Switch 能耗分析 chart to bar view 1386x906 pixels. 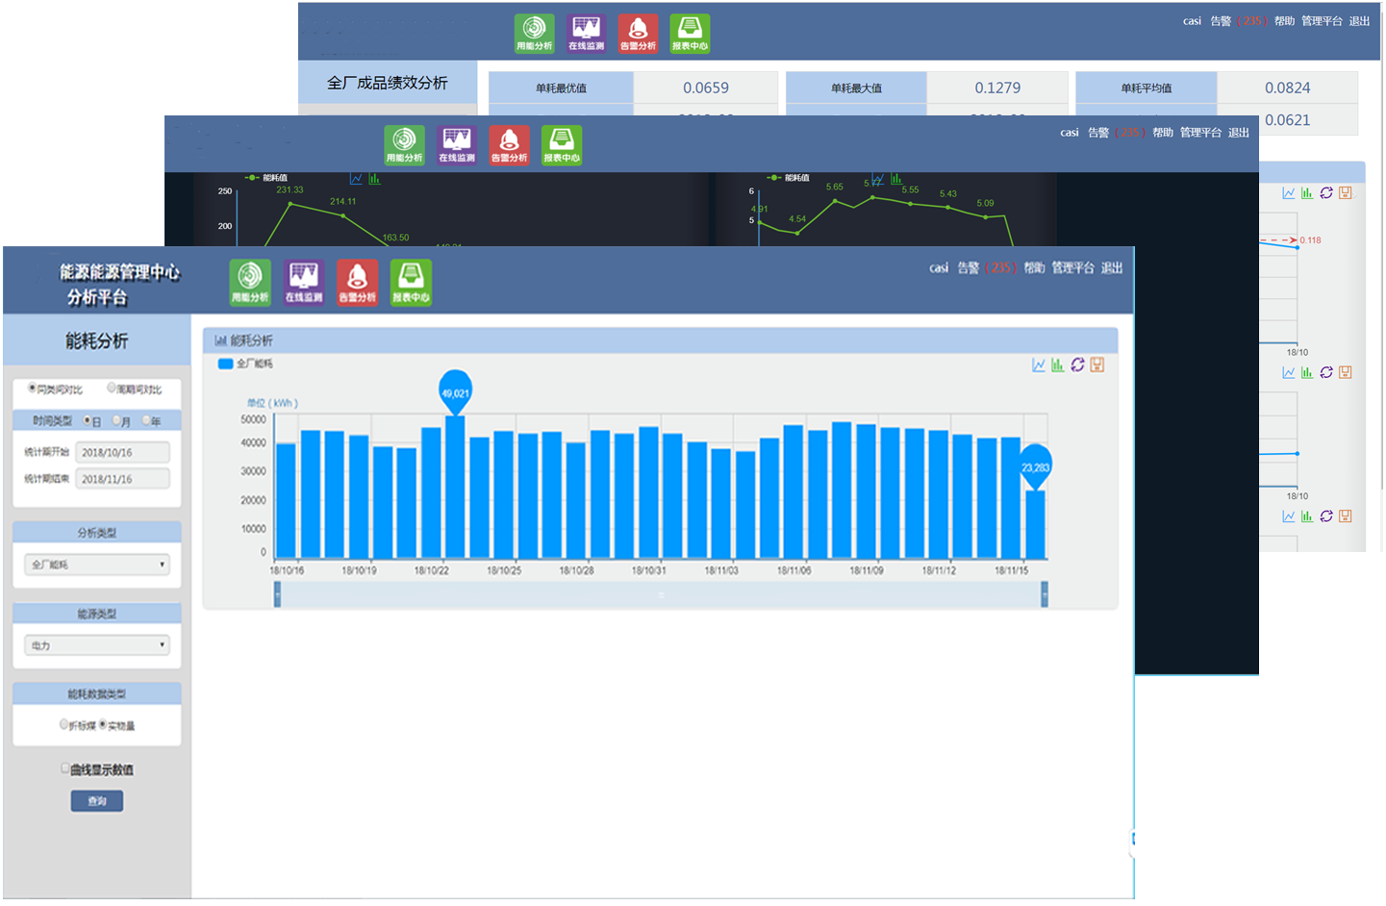coord(1058,365)
